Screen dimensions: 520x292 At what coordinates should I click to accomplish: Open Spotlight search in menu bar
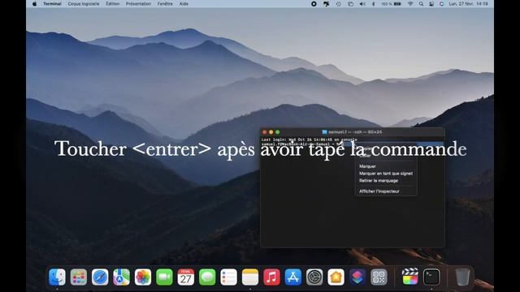pyautogui.click(x=421, y=4)
